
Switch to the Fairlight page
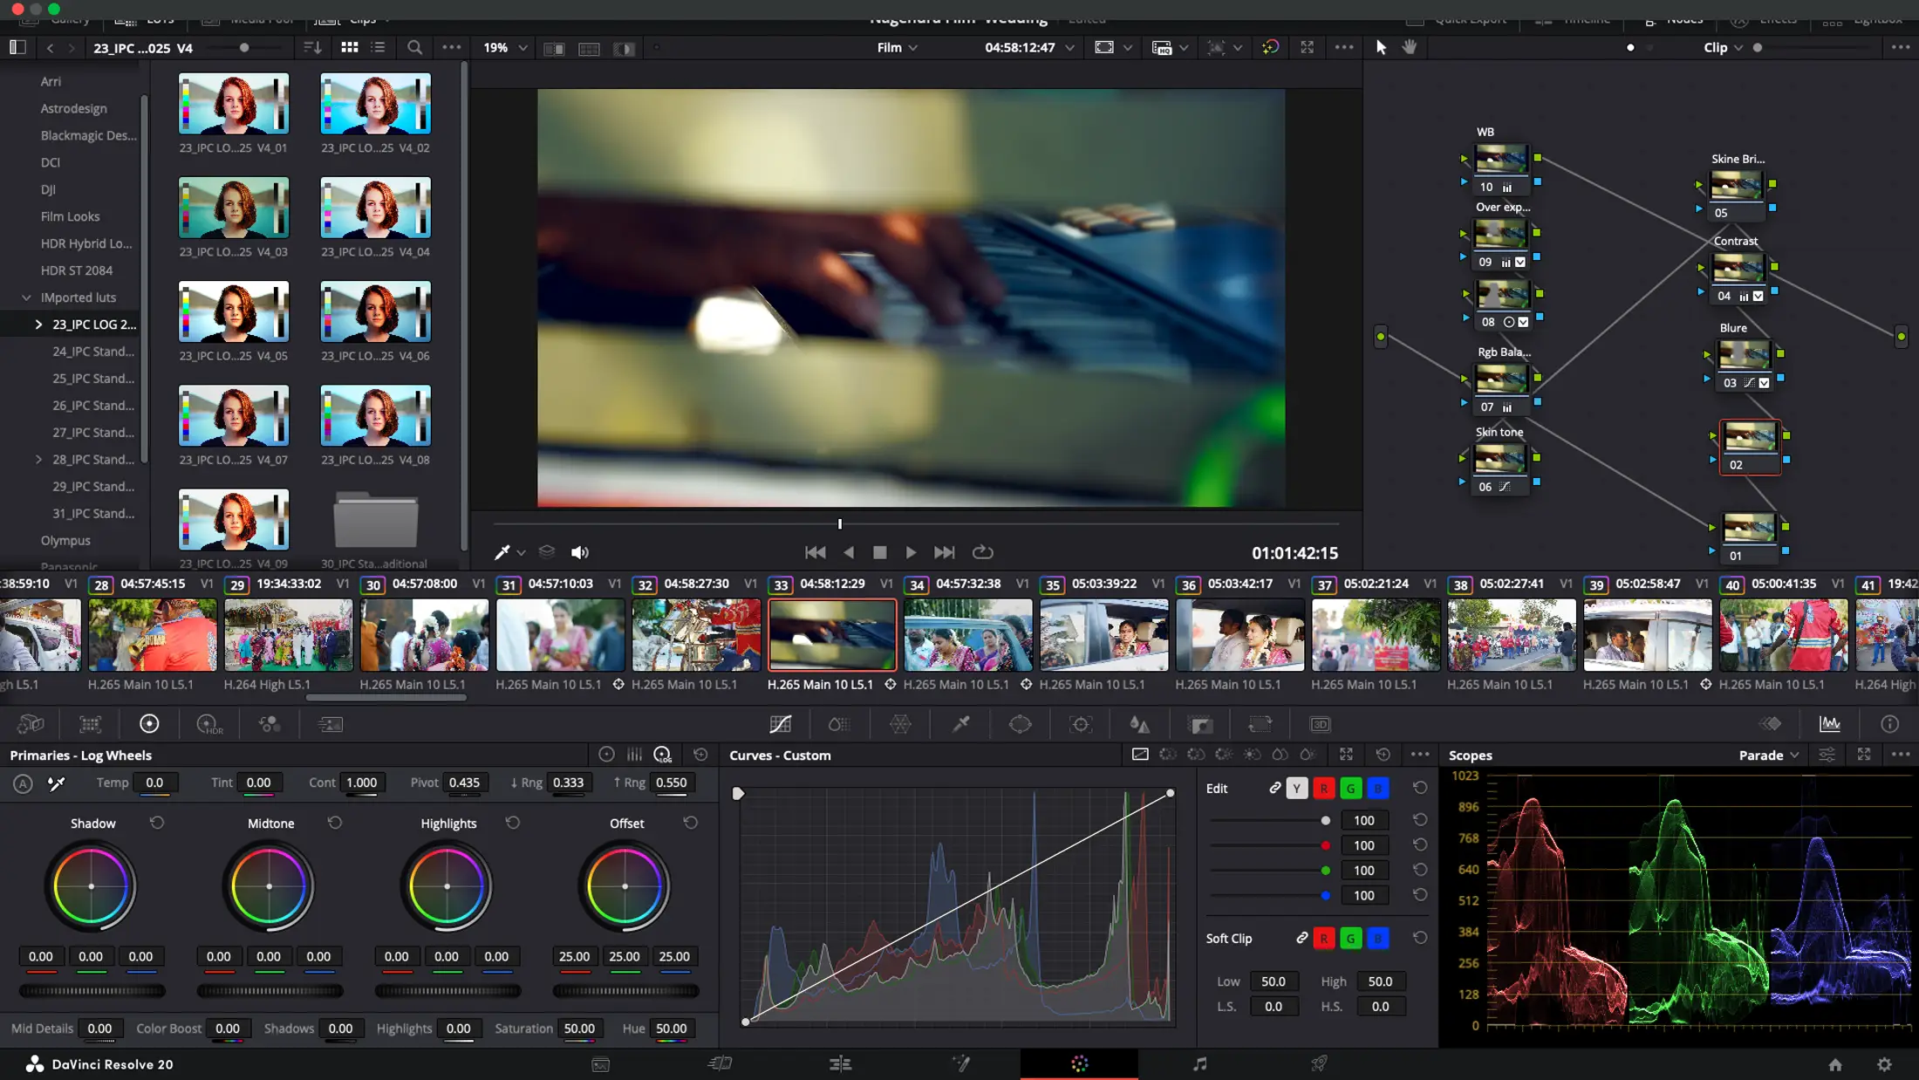(x=1200, y=1064)
